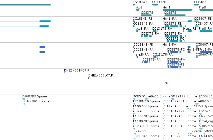This screenshot has height=140, width=213.
Task: Click transcript CG13178-RA label
Action: (x=162, y=29)
